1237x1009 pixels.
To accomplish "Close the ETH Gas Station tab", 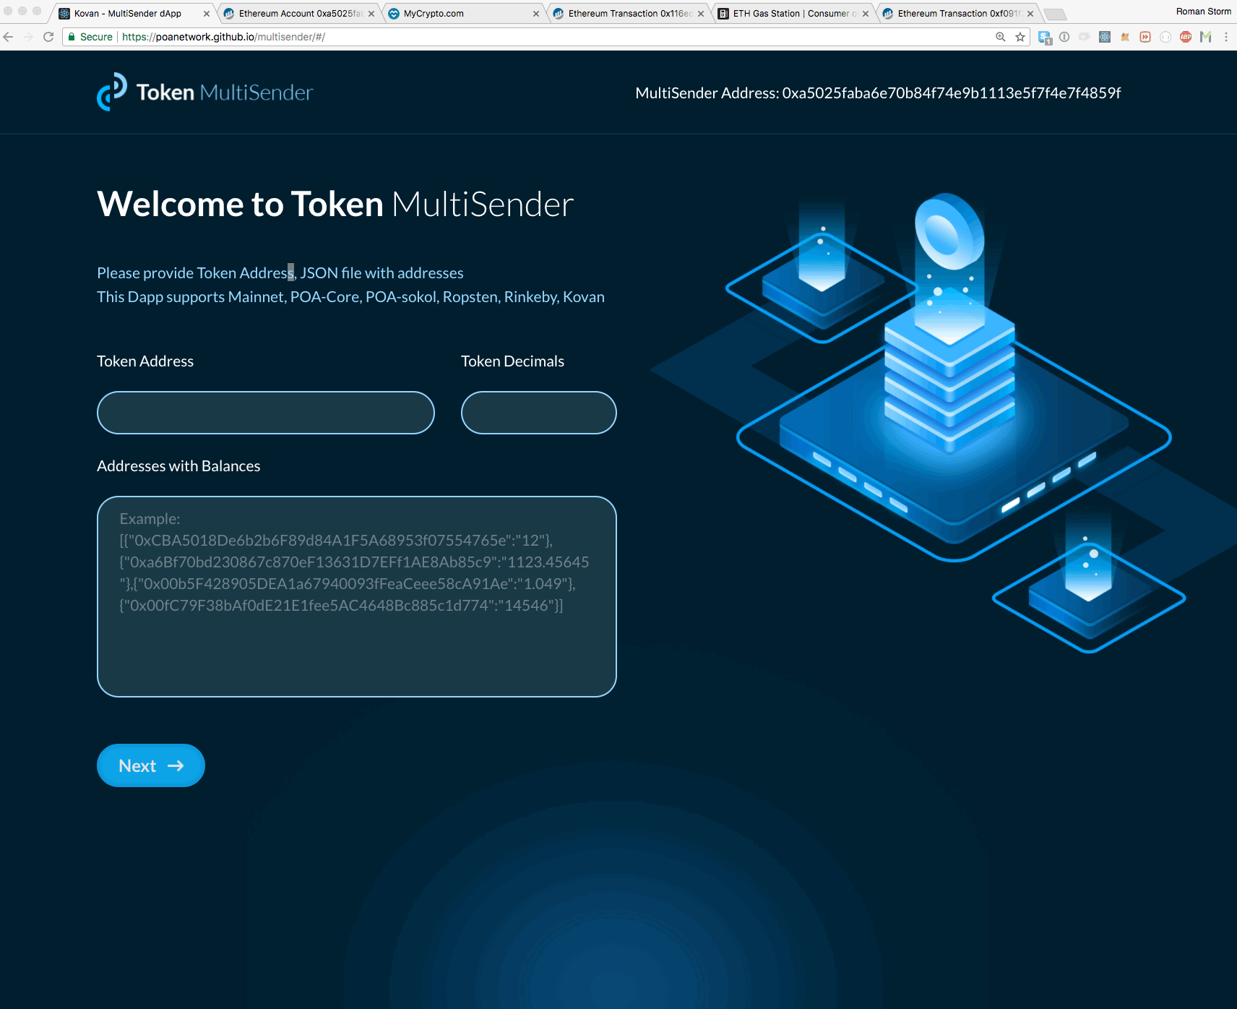I will [866, 14].
